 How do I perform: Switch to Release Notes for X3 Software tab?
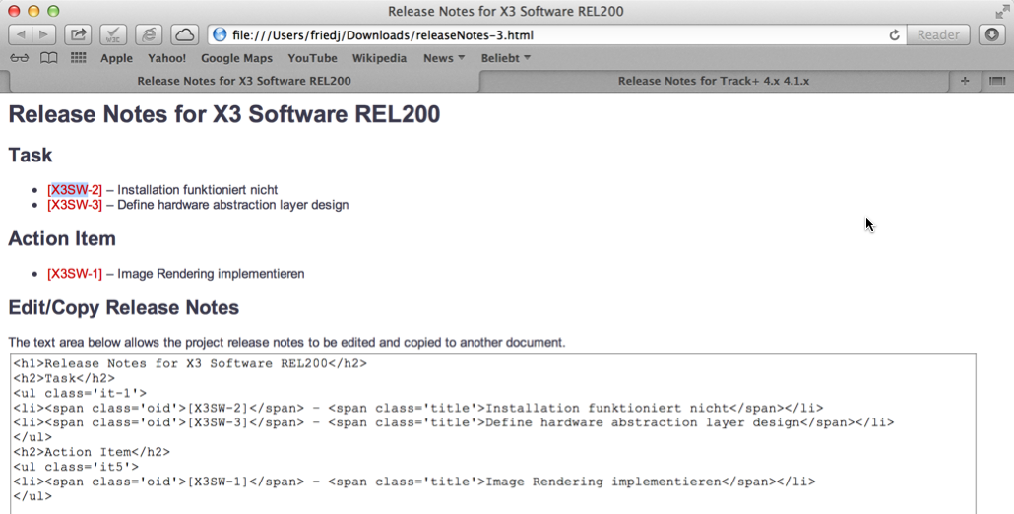(x=244, y=81)
